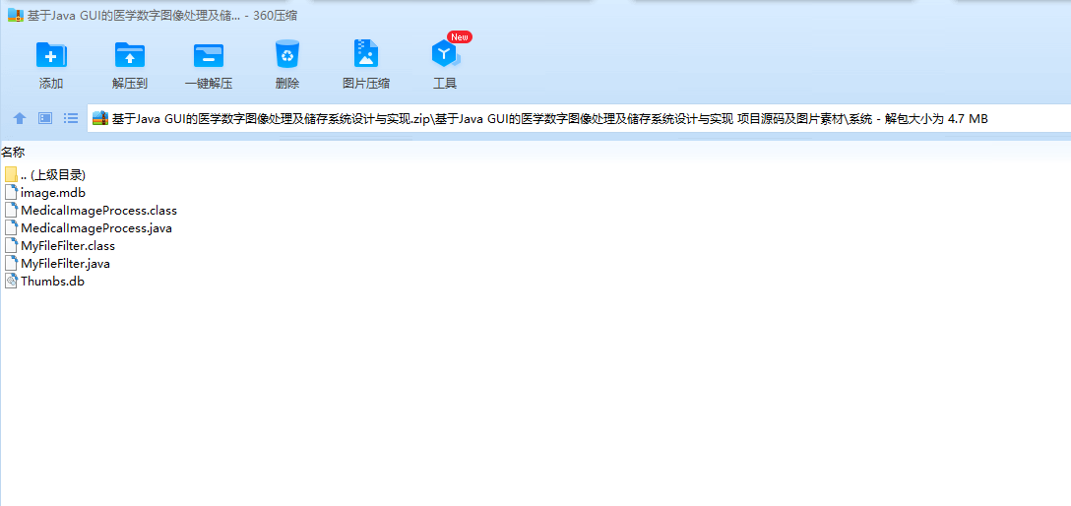Click the MedicalImageProcess.java file icon
1071x506 pixels.
10,228
